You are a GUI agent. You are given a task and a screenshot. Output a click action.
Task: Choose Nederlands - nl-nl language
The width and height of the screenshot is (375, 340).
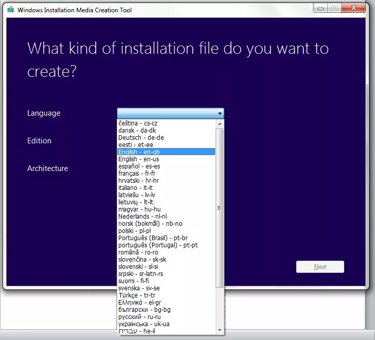point(166,217)
